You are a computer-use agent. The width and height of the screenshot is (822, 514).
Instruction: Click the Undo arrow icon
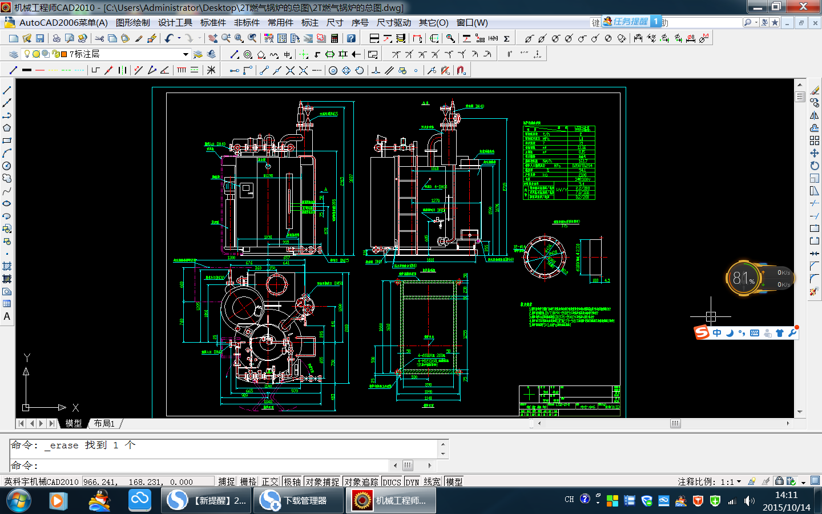[x=169, y=38]
